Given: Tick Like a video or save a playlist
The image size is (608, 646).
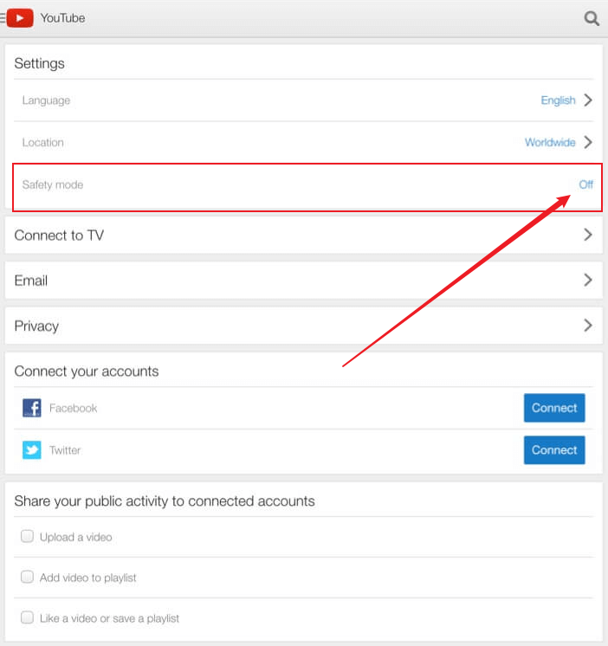Looking at the screenshot, I should [x=27, y=618].
